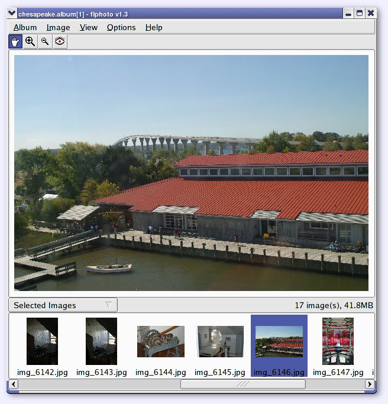Select thumbnail img_6143.jpg
The height and width of the screenshot is (404, 388).
[101, 346]
